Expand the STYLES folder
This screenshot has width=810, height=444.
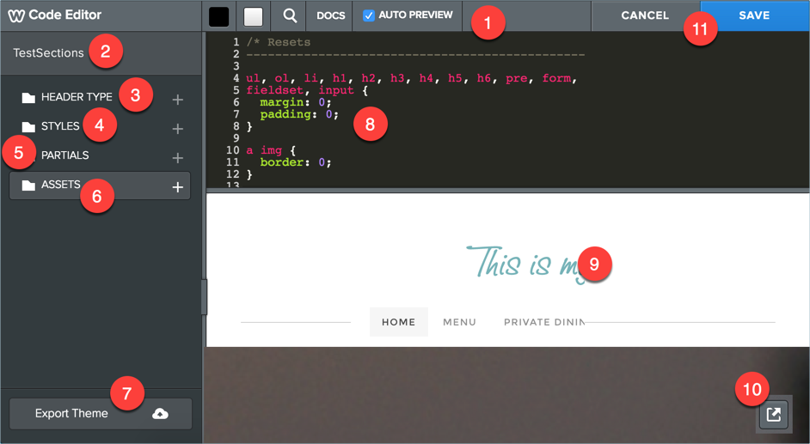pyautogui.click(x=60, y=126)
